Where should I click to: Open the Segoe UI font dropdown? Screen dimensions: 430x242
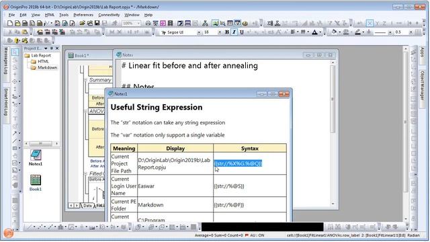click(199, 32)
